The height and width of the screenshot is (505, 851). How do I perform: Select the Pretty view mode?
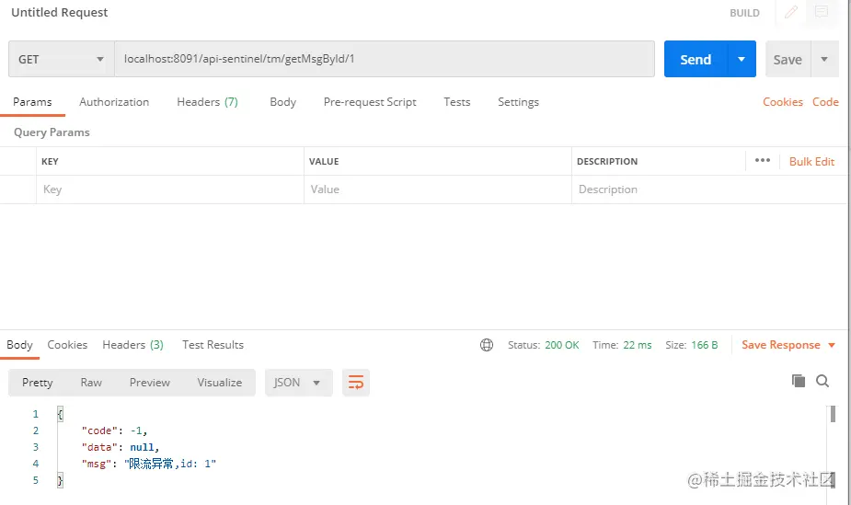38,383
